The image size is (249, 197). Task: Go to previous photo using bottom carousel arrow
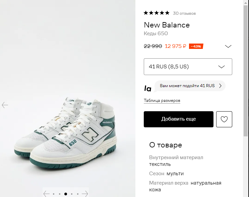47,194
